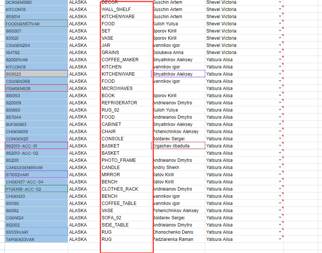Open the dropdown in the CSUGEN204 row
This screenshot has width=322, height=253.
pyautogui.click(x=280, y=45)
